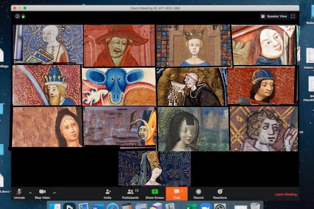The image size is (314, 209).
Task: Switch layout using Speaker View button
Action: tap(274, 16)
